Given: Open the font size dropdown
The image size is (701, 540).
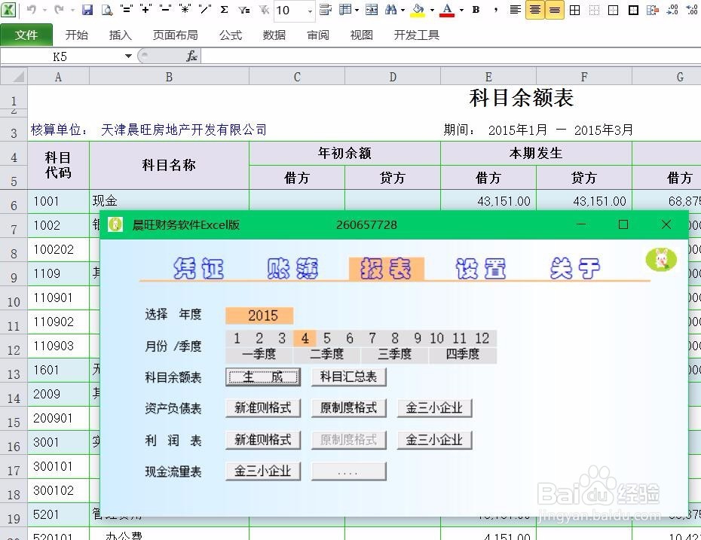Looking at the screenshot, I should click(308, 12).
